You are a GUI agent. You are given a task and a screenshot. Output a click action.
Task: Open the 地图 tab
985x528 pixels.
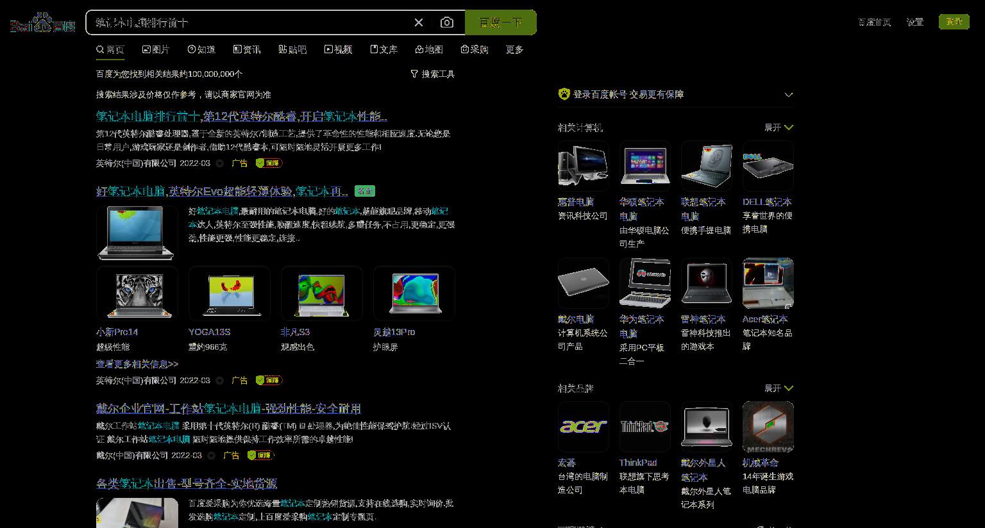429,49
